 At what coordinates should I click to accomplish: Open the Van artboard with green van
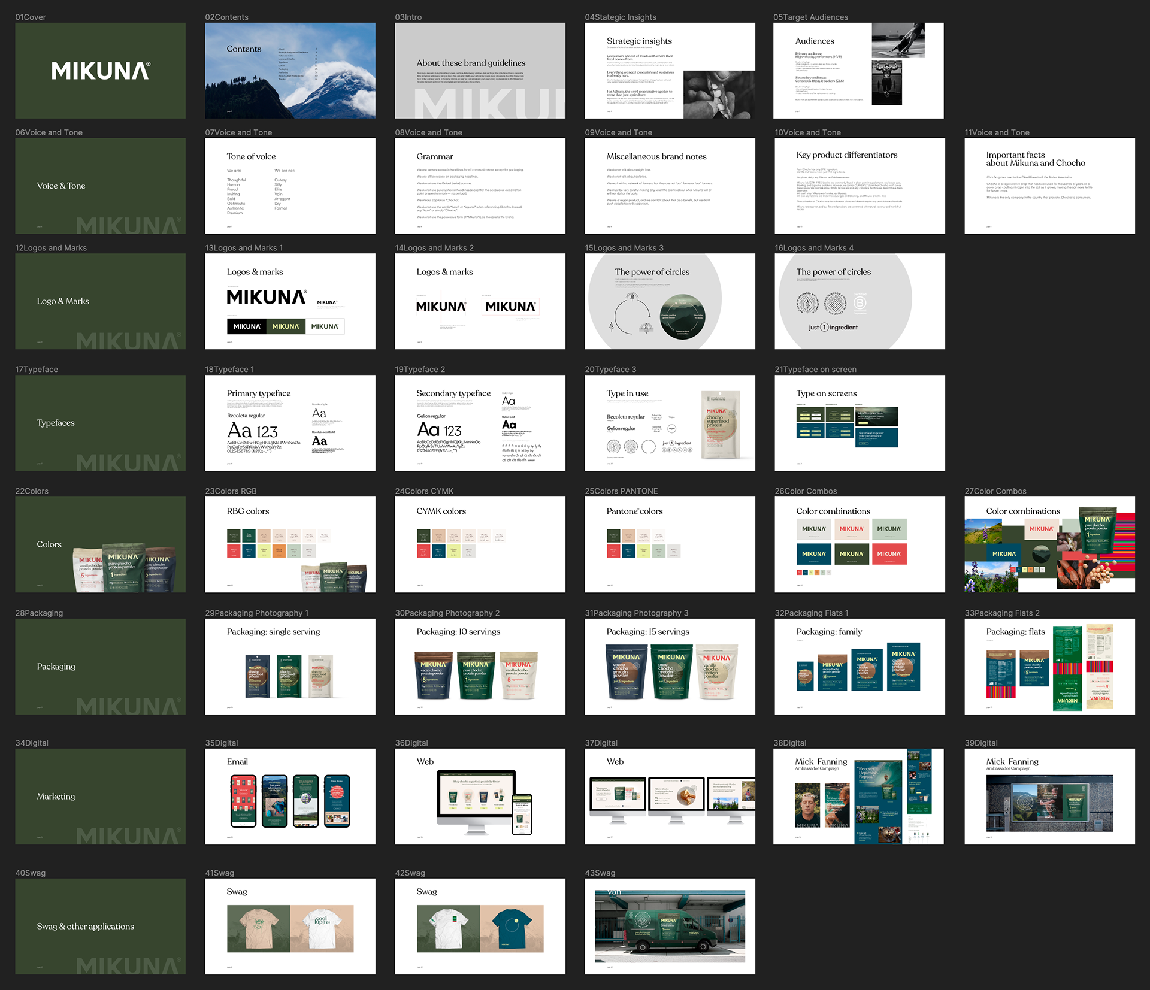(670, 927)
